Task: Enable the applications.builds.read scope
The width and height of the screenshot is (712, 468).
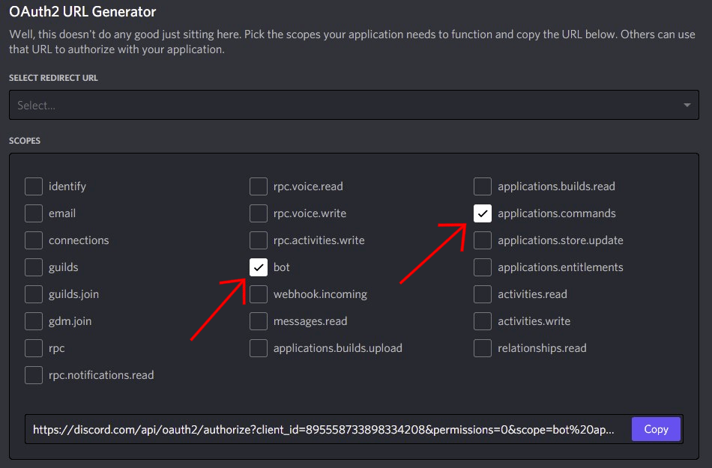Action: point(483,186)
